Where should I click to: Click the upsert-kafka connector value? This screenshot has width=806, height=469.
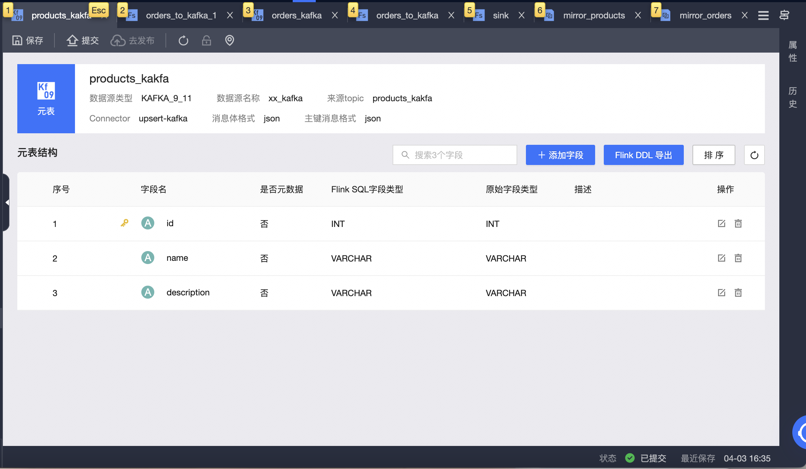[163, 119]
